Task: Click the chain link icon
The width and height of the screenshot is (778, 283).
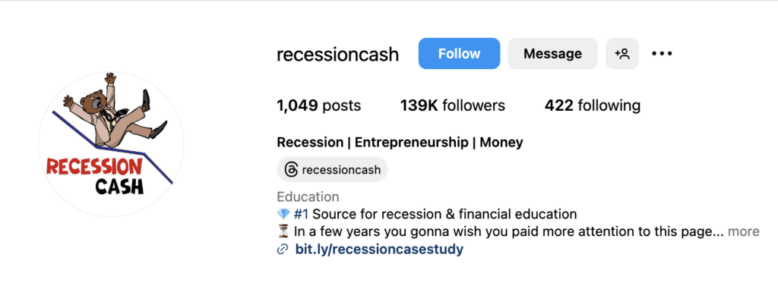Action: (x=283, y=250)
